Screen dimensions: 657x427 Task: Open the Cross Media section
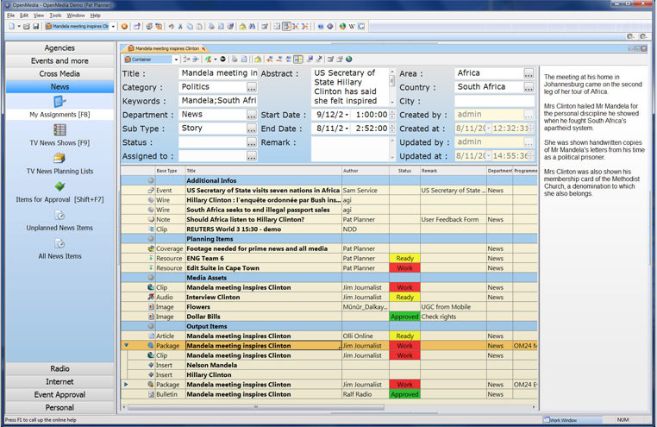pyautogui.click(x=59, y=74)
